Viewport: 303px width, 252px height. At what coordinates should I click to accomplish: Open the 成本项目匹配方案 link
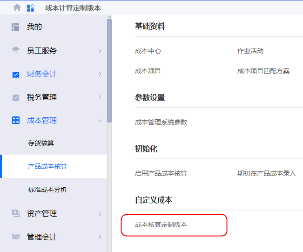[263, 71]
